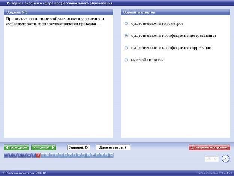This screenshot has width=234, height=176.
Task: Open question 4 in navigator
Action: [20, 155]
